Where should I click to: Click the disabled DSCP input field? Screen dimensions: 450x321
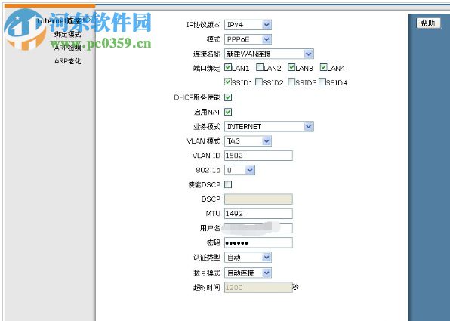point(258,199)
